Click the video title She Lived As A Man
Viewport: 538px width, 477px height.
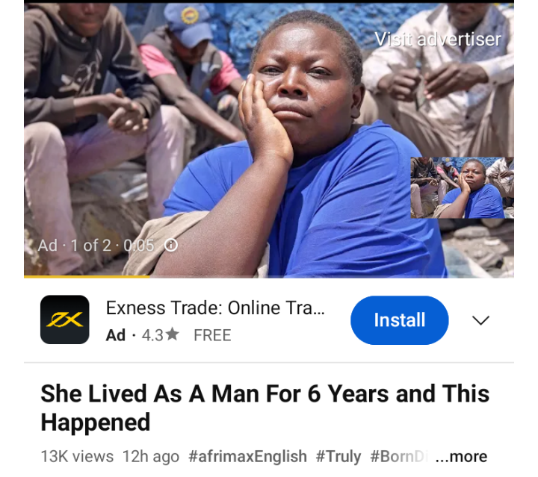coord(265,408)
